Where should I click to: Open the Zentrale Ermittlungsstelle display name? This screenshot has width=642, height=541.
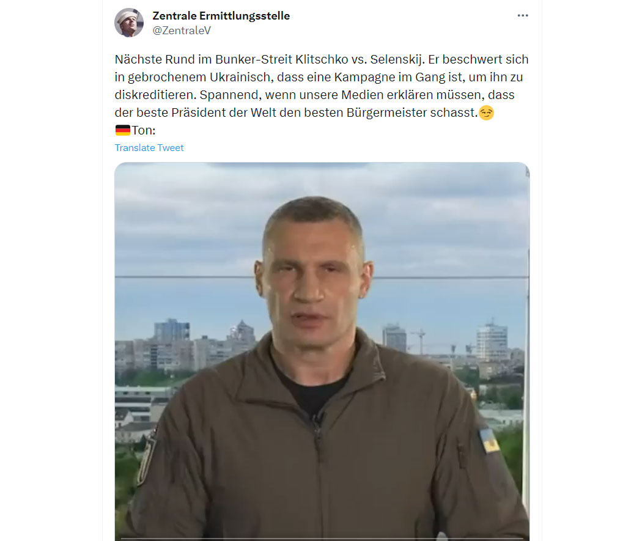pos(221,16)
